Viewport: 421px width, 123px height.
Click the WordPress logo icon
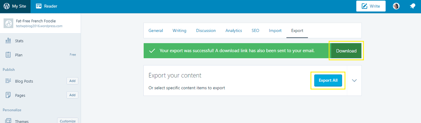click(6, 6)
